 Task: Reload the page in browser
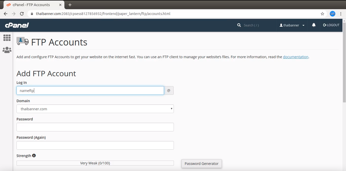pyautogui.click(x=22, y=14)
